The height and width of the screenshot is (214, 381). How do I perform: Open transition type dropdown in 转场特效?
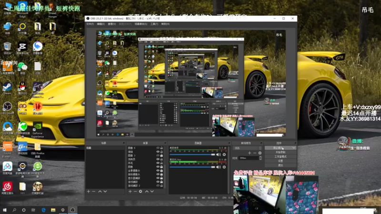(x=247, y=148)
